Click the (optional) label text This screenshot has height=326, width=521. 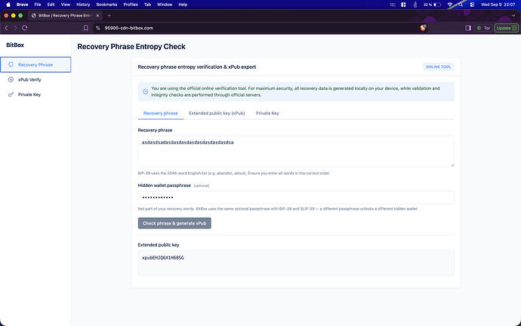point(202,186)
